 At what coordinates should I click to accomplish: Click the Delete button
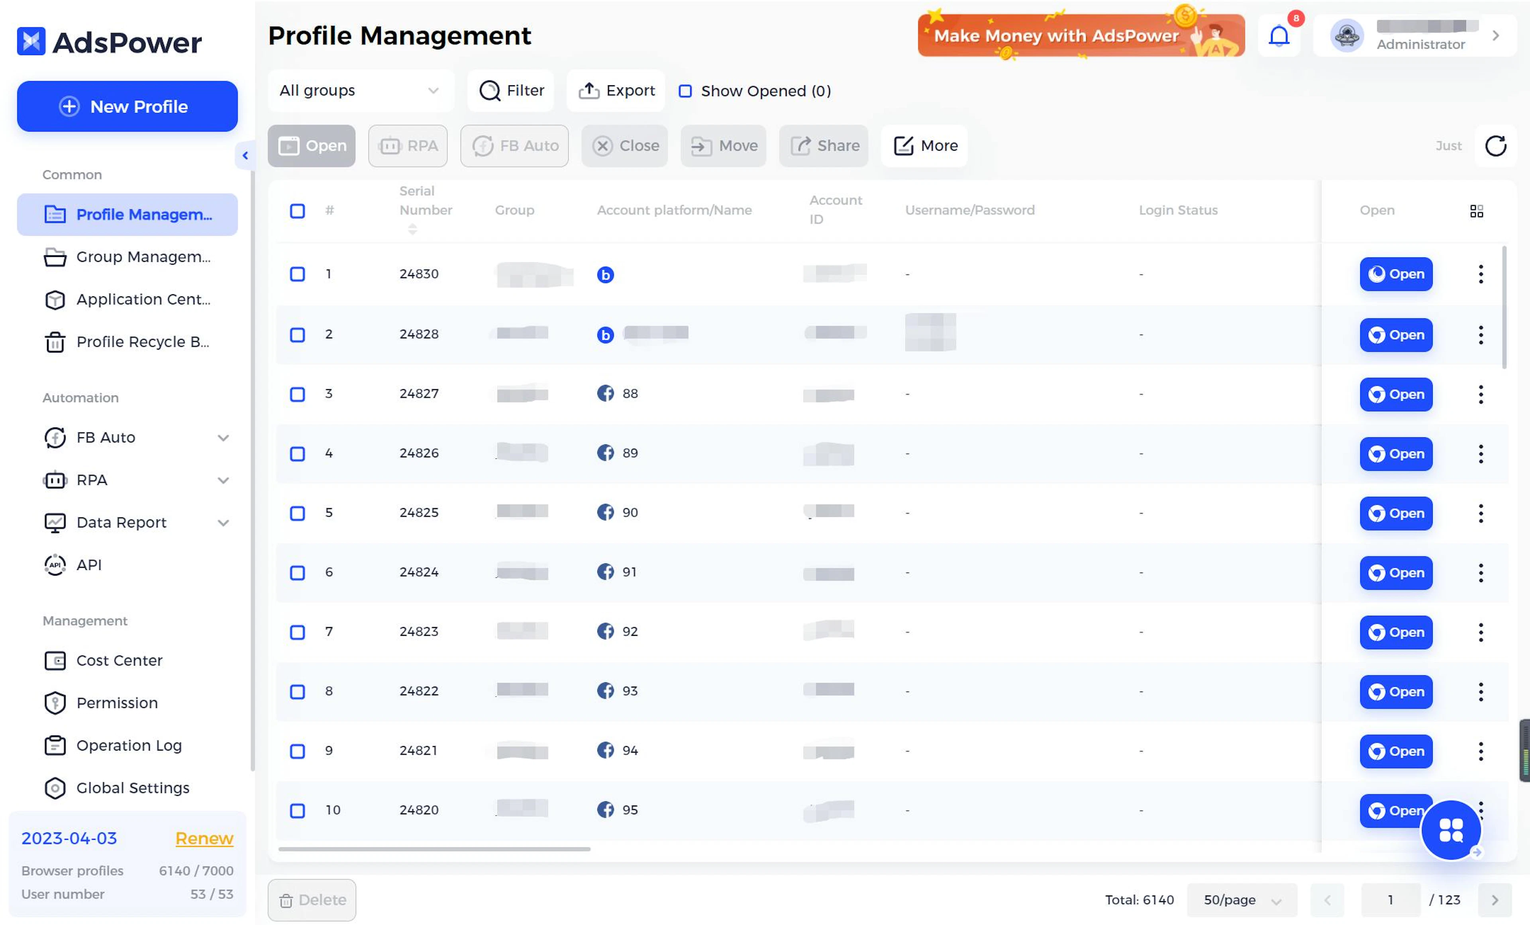pyautogui.click(x=312, y=900)
